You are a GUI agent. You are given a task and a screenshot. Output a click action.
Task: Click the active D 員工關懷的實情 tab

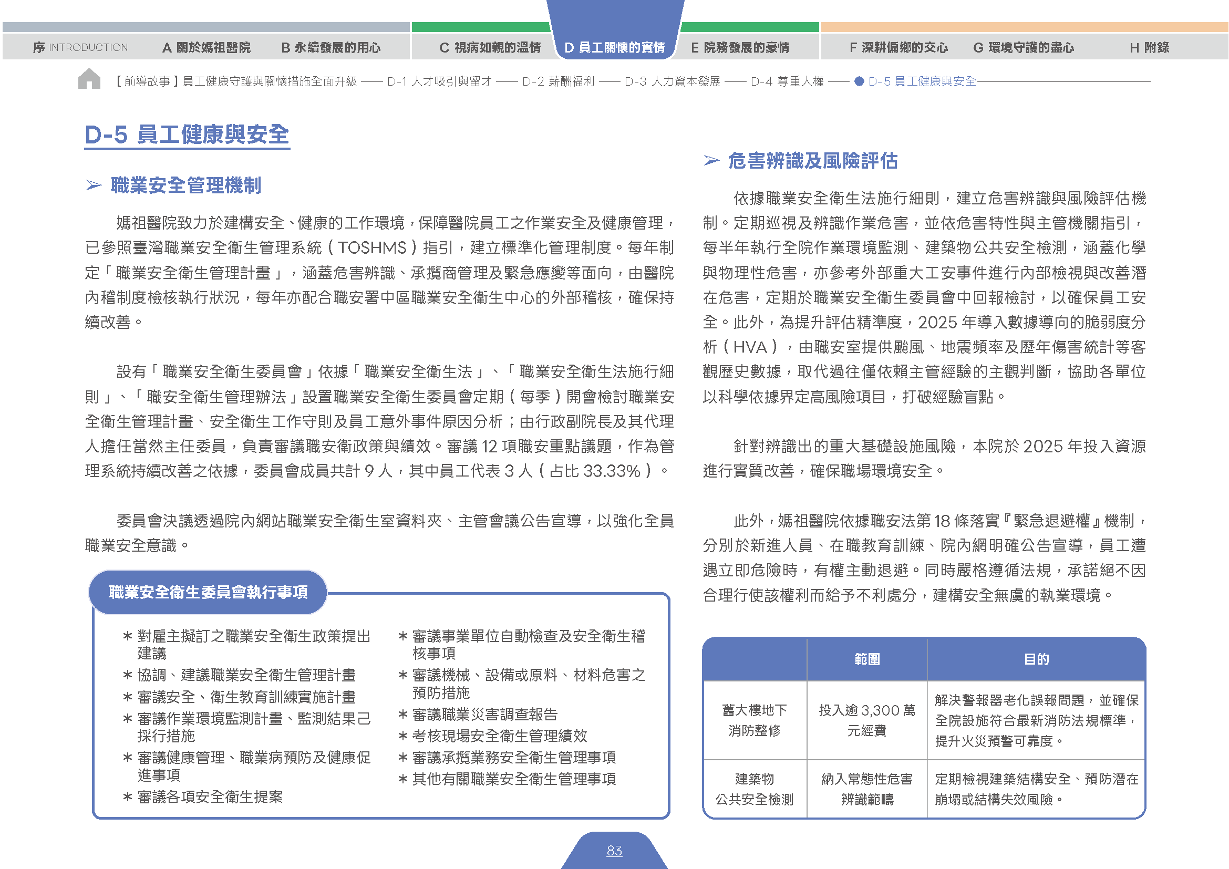(x=615, y=48)
